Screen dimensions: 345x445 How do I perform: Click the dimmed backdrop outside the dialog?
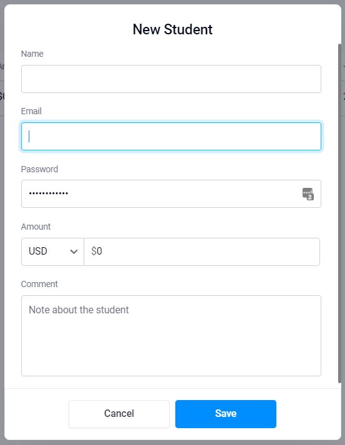click(2, 227)
